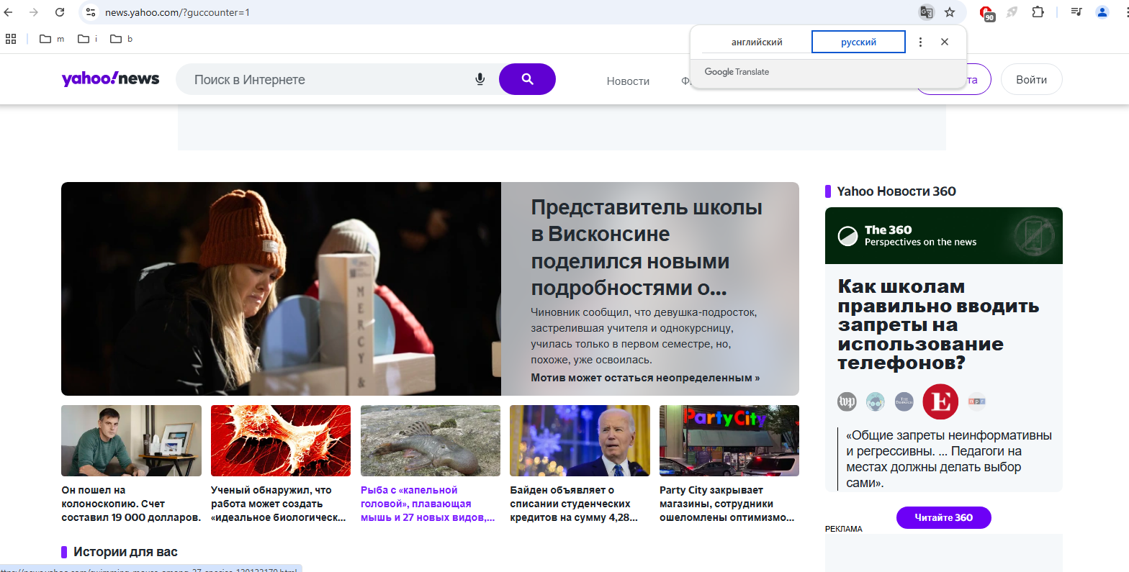1129x572 pixels.
Task: Click "The 360 Perspectives on the news" banner
Action: pyautogui.click(x=943, y=235)
